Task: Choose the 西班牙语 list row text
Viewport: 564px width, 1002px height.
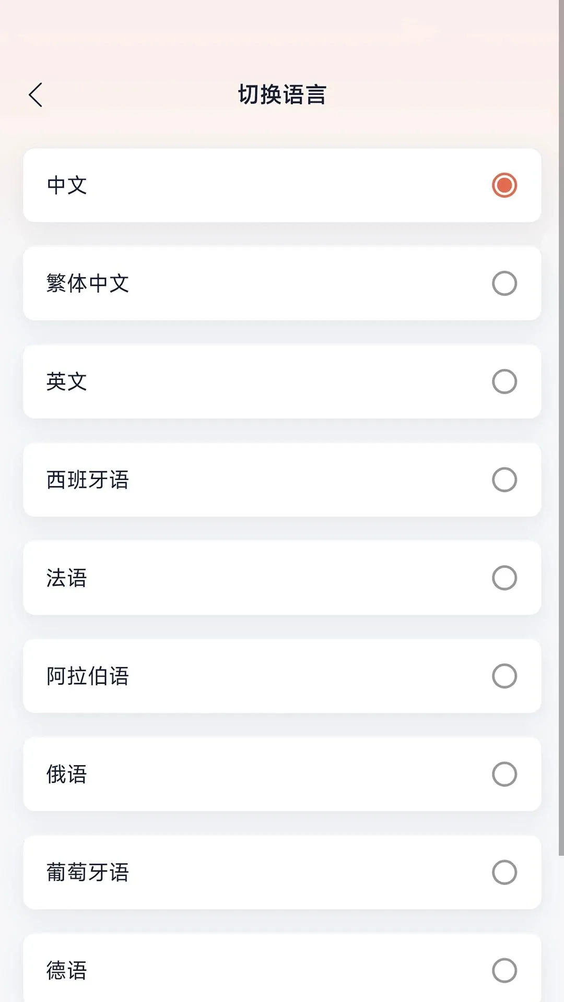Action: (88, 480)
